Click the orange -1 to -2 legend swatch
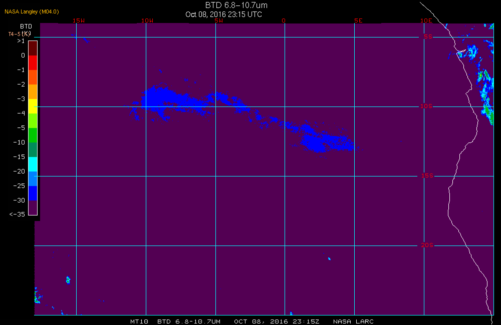Screen dimensions: 501x325 [x=33, y=77]
